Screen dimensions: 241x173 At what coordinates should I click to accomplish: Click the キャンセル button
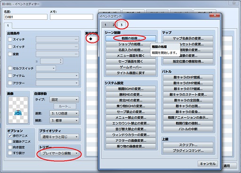coord(208,164)
